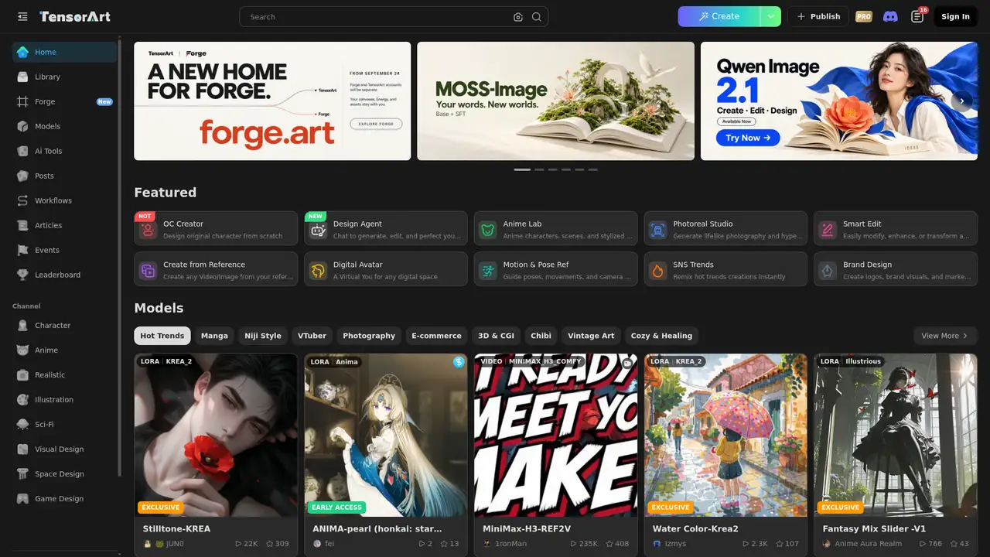Select the Hot Trends tab
990x557 pixels.
point(162,336)
